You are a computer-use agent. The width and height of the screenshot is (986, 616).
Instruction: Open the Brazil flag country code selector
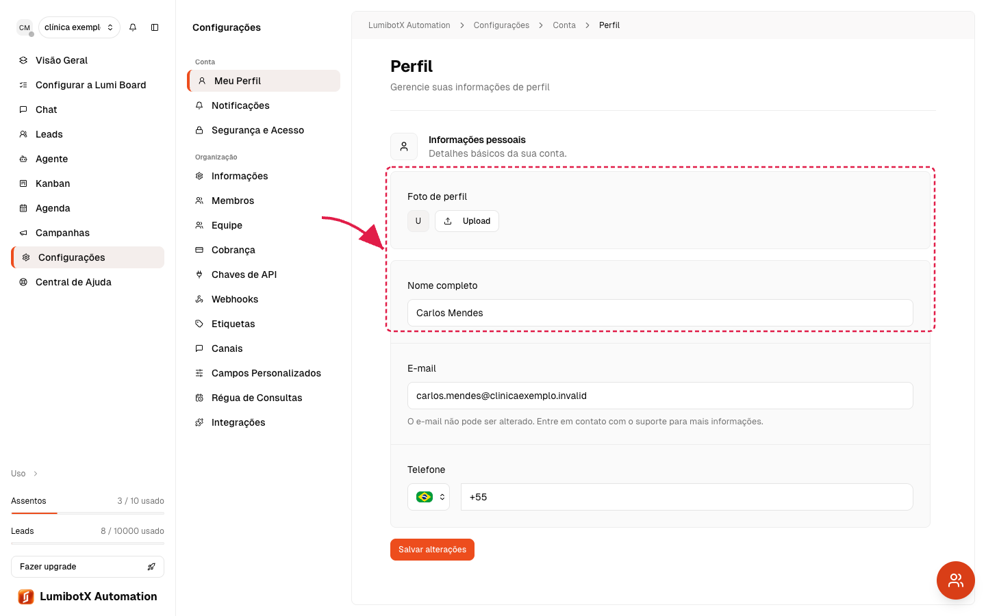click(x=429, y=497)
